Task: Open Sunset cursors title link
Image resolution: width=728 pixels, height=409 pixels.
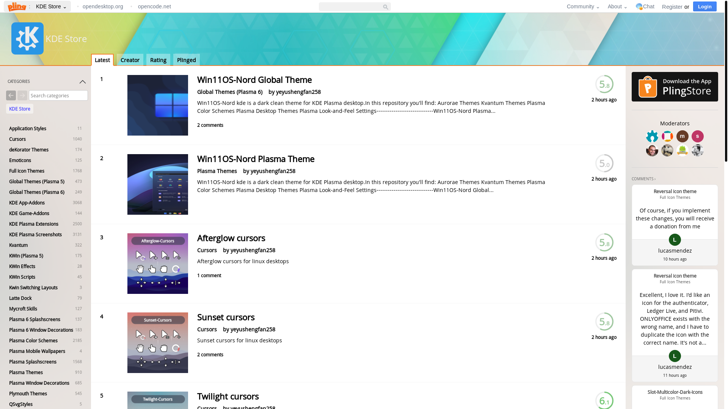Action: point(226,317)
